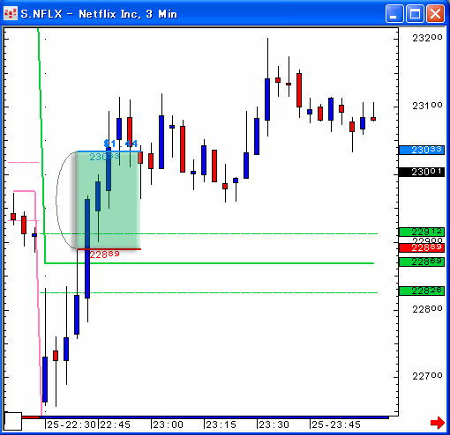Click the 23:15 time axis label

pyautogui.click(x=221, y=424)
